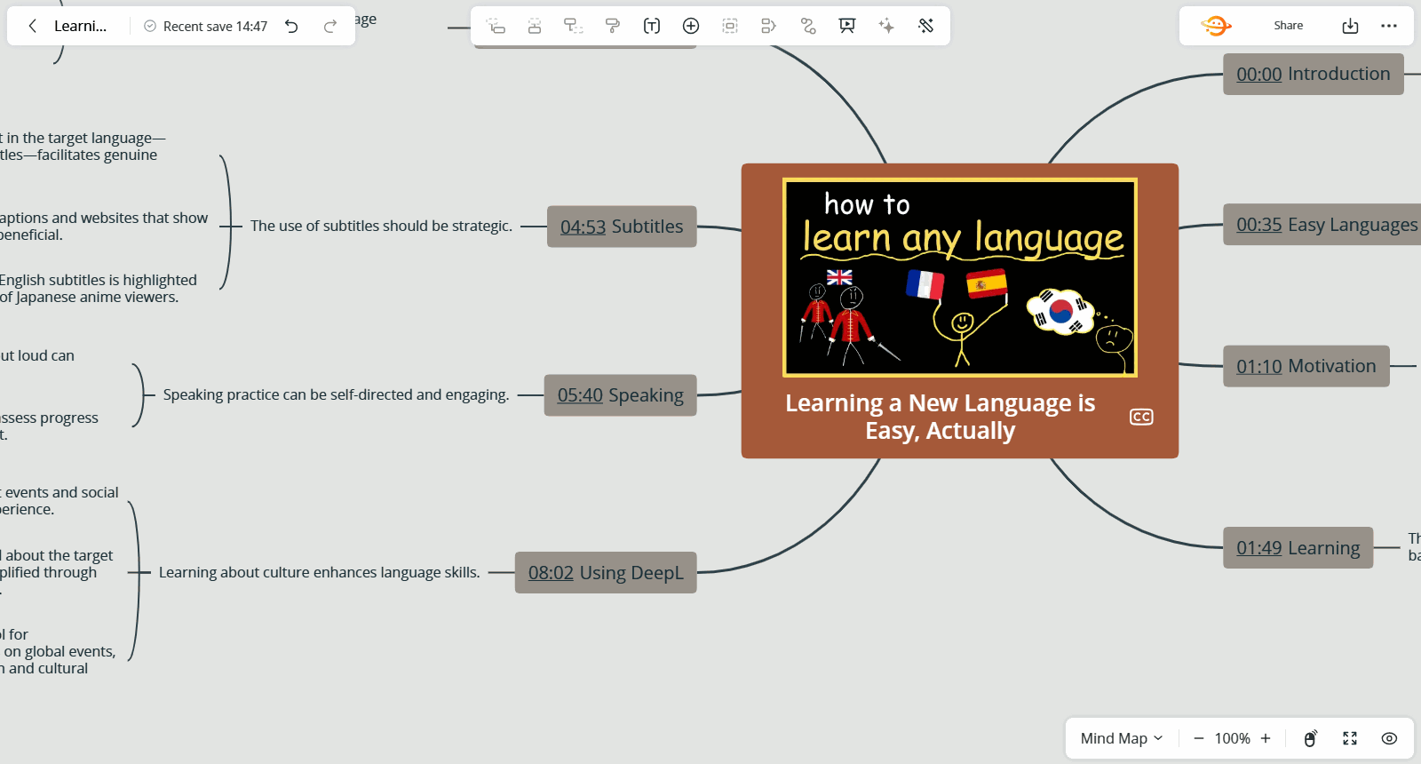Click the circled plus insert icon
Viewport: 1421px width, 764px height.
coord(691,26)
